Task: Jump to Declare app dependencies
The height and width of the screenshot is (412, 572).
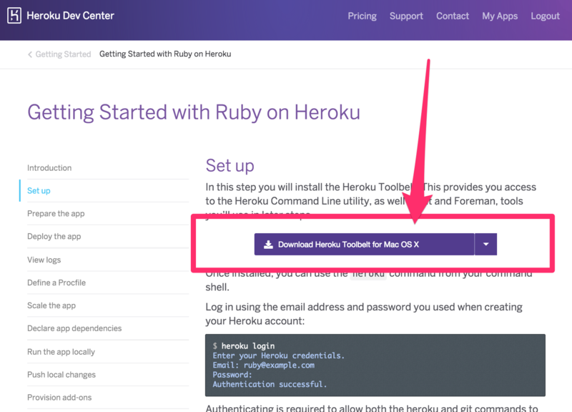Action: tap(74, 328)
